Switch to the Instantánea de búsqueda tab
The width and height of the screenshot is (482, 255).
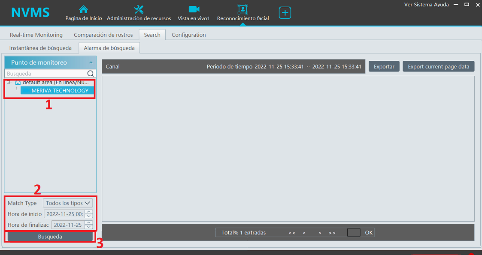pyautogui.click(x=40, y=48)
